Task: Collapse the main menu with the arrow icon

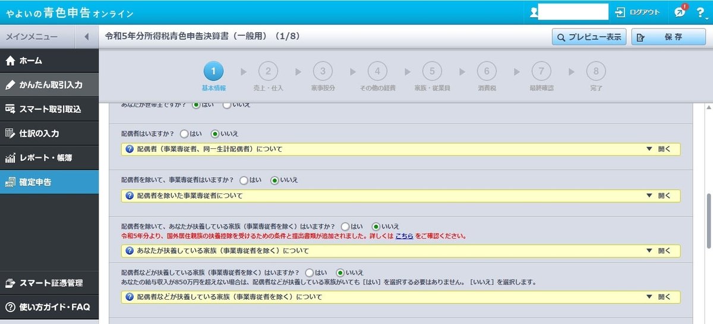Action: pos(86,37)
